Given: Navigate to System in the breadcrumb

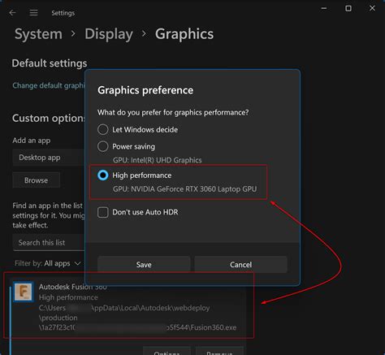Looking at the screenshot, I should (x=38, y=34).
